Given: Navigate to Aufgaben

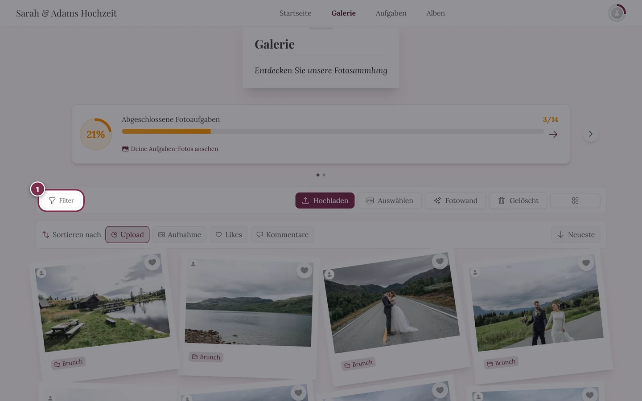Looking at the screenshot, I should [x=391, y=13].
